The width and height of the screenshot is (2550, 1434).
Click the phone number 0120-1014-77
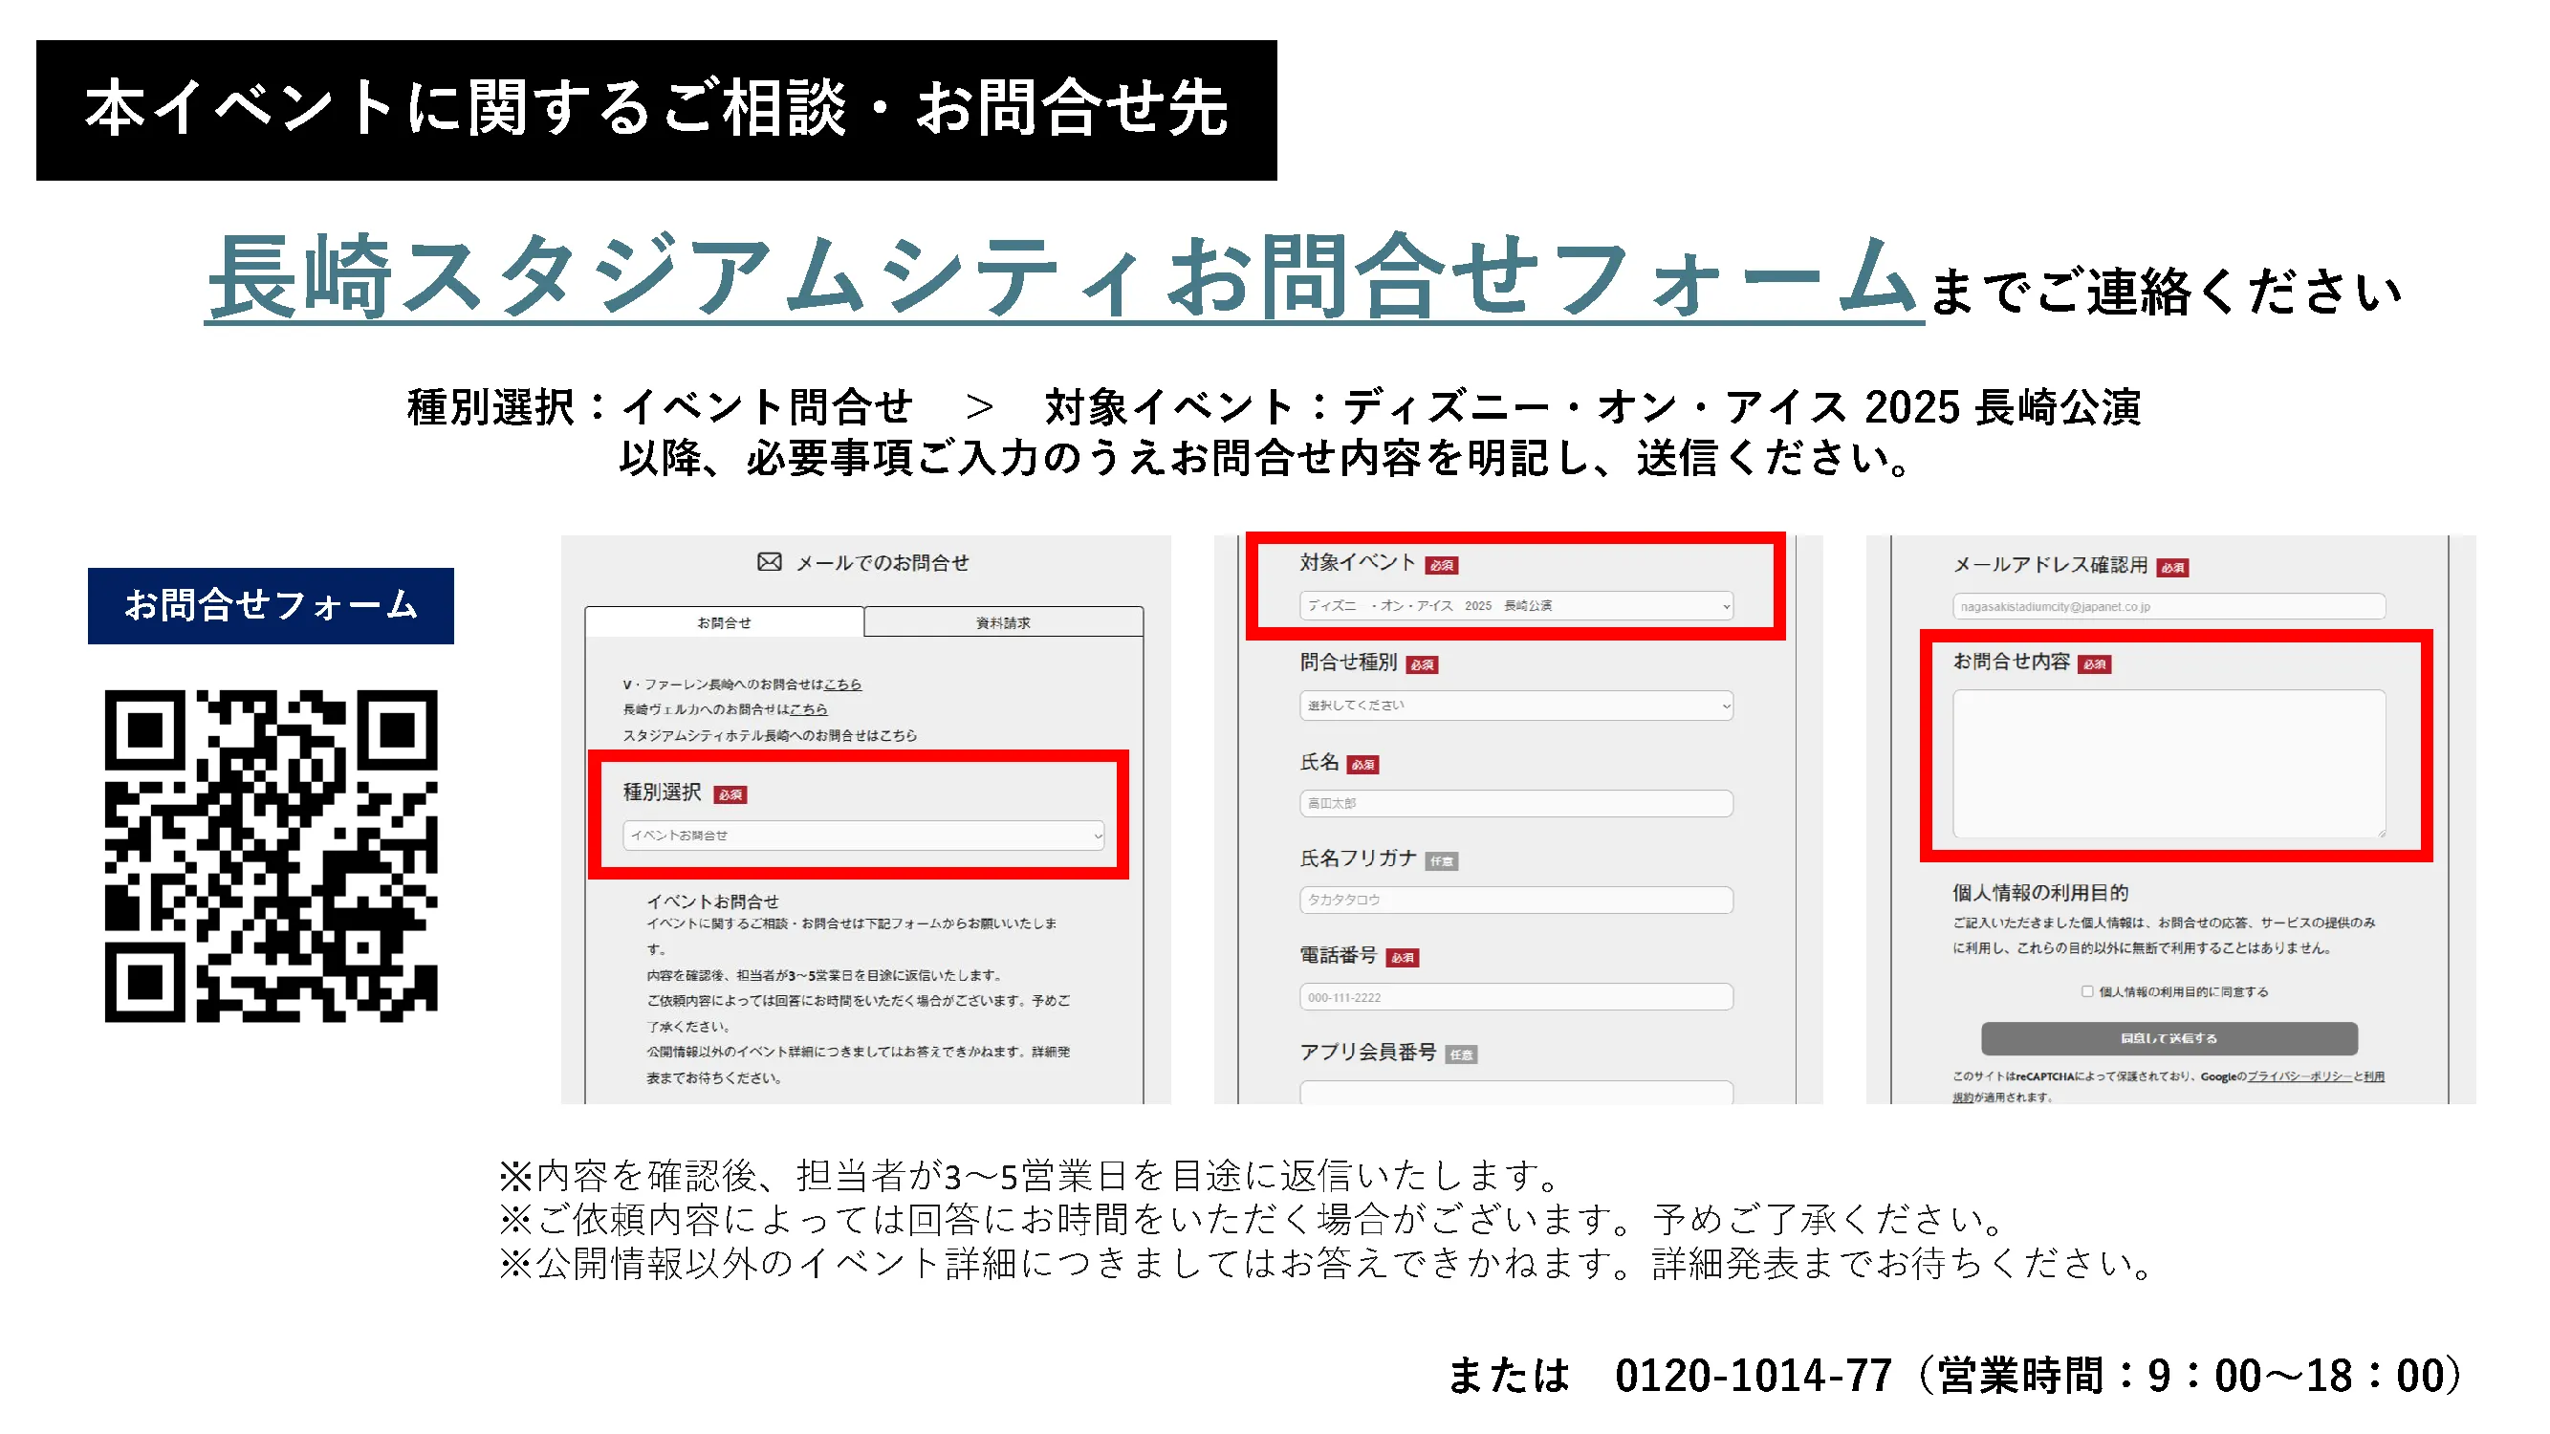coord(1753,1376)
